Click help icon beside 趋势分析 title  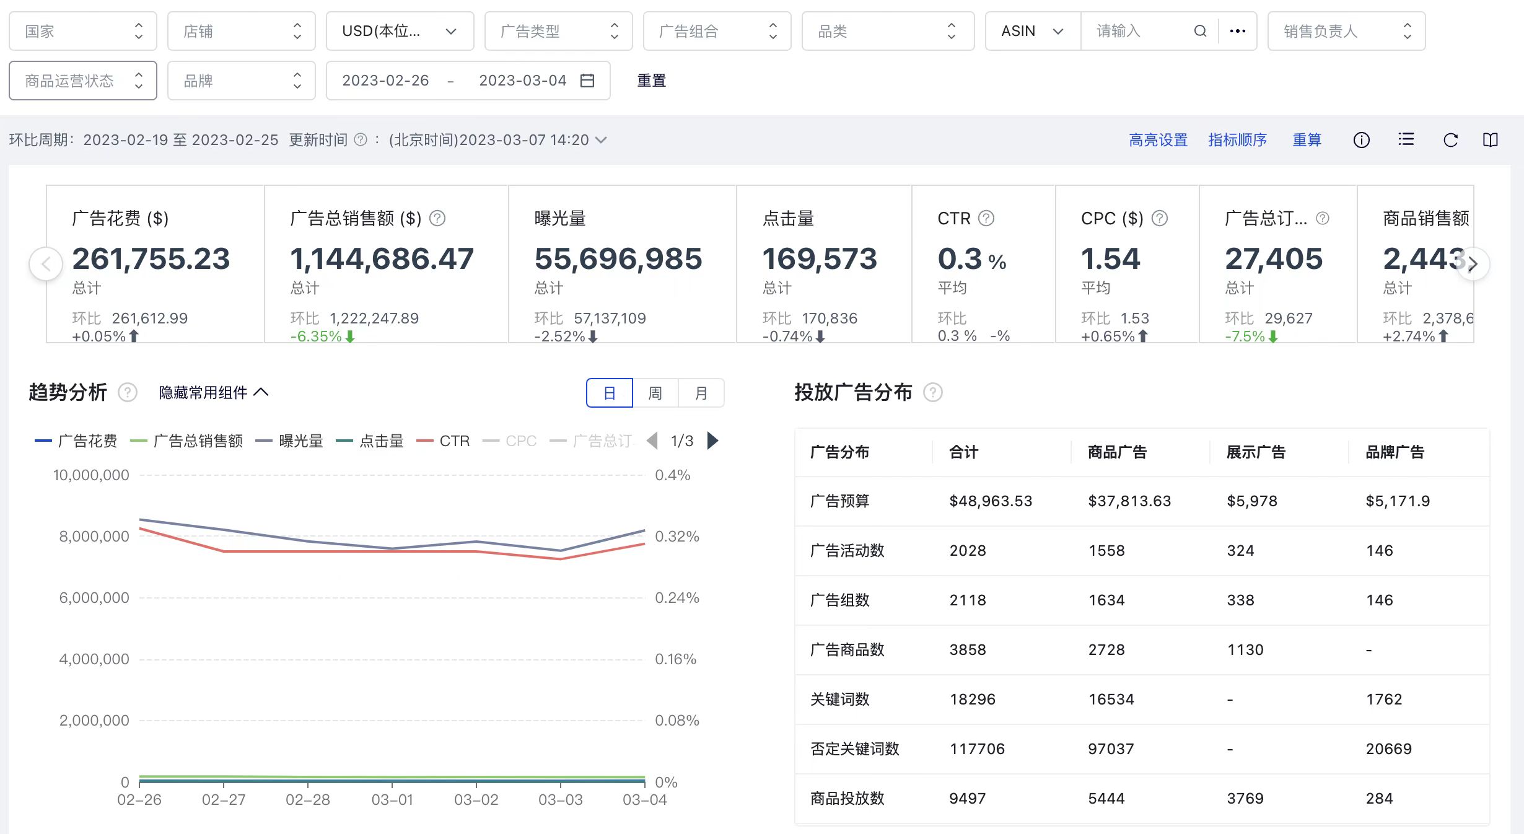coord(128,392)
